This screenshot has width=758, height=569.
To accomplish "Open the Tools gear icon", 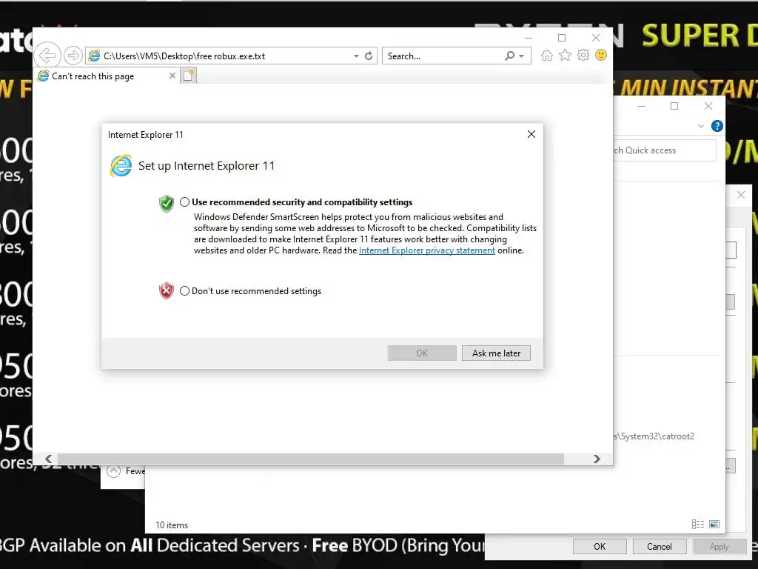I will coord(583,55).
